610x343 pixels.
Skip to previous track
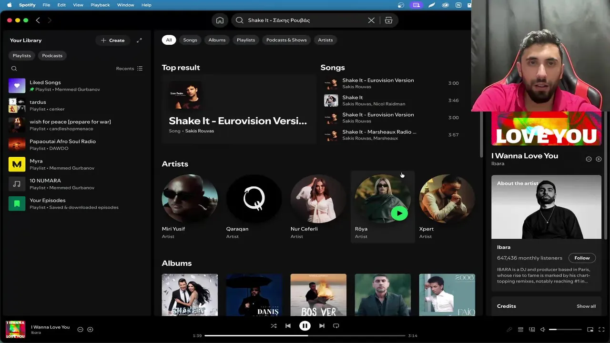point(288,326)
